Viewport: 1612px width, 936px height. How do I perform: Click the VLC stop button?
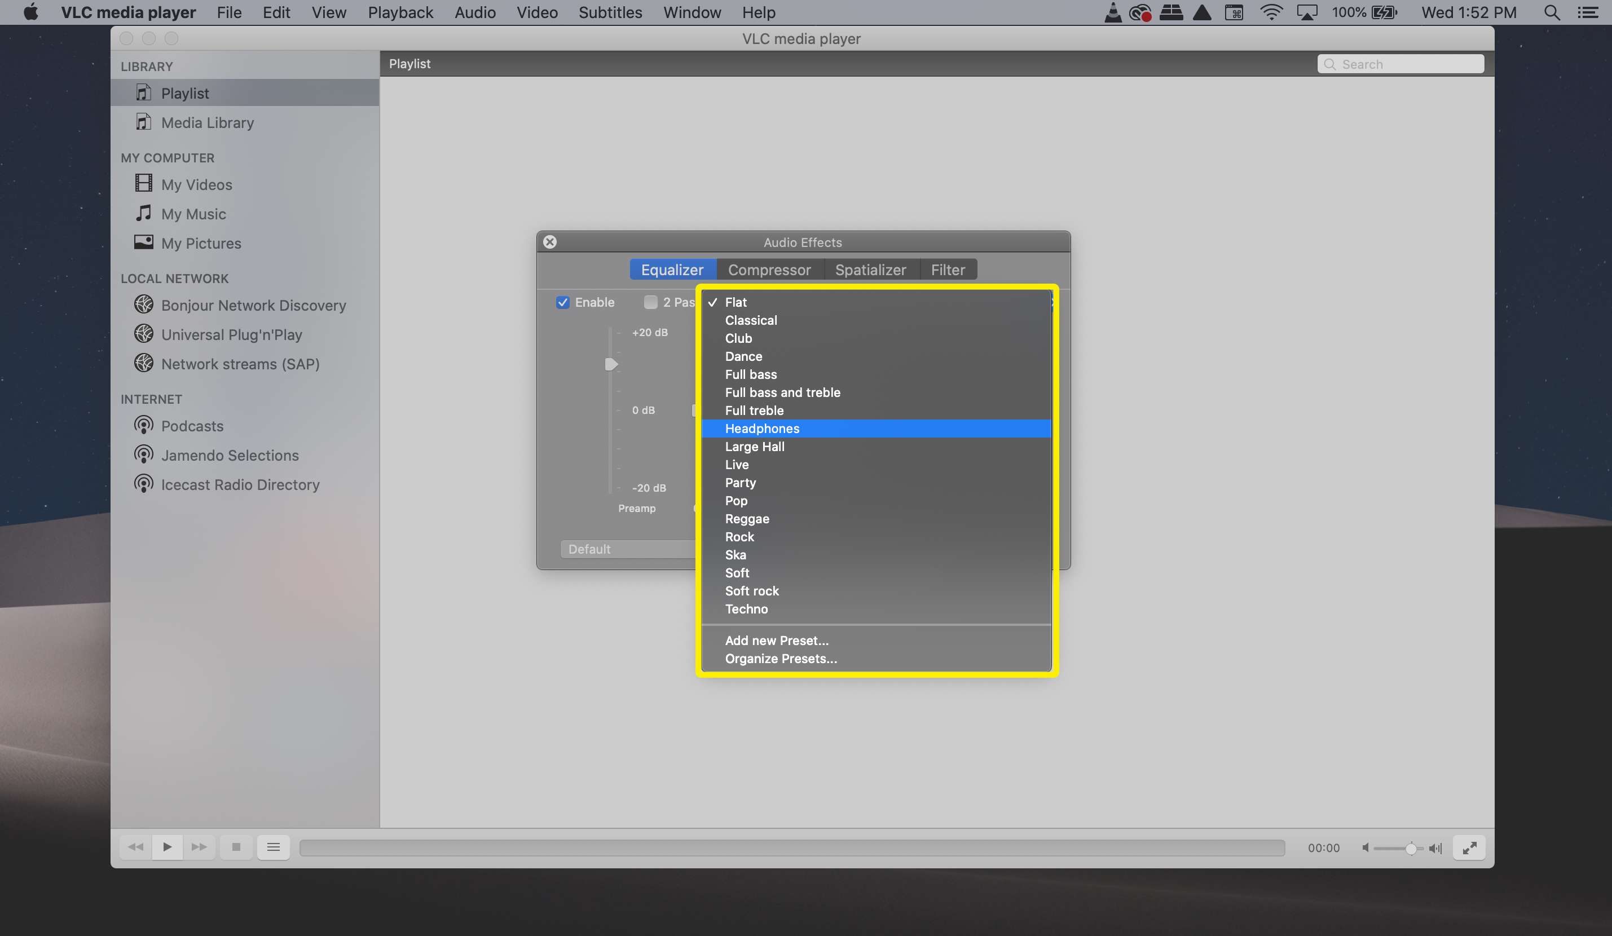coord(236,847)
